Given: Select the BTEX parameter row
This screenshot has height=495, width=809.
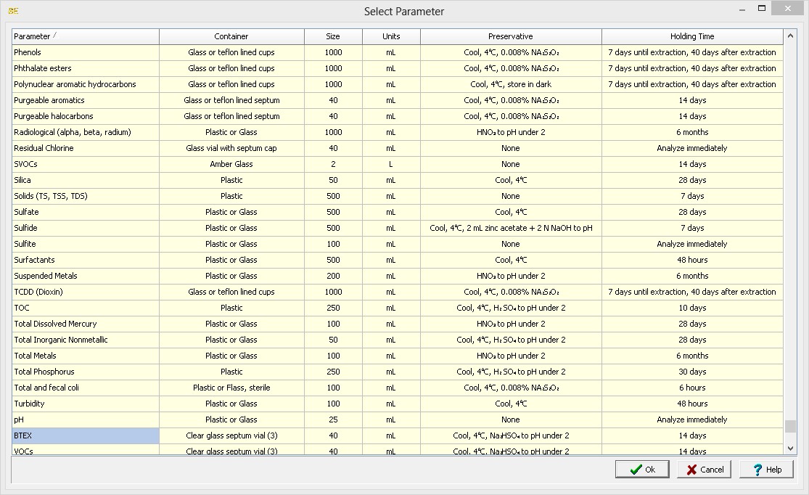Looking at the screenshot, I should [86, 435].
